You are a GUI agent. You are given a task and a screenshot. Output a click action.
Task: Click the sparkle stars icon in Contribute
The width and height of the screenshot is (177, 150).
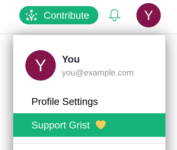click(31, 15)
